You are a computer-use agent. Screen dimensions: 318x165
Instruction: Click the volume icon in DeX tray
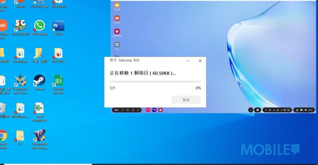306,110
